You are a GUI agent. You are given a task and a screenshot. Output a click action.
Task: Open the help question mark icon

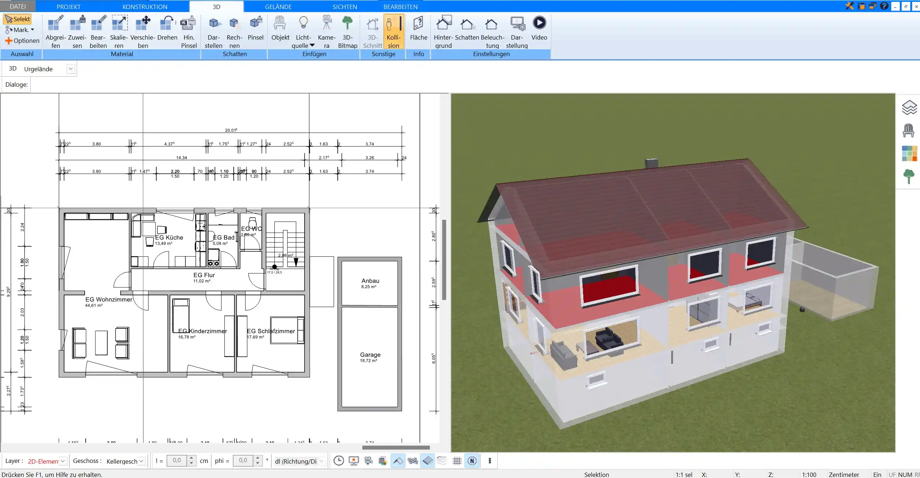884,6
